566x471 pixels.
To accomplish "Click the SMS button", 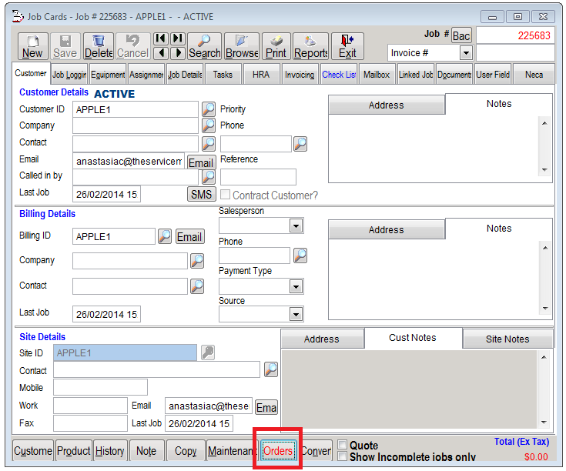I will [202, 195].
